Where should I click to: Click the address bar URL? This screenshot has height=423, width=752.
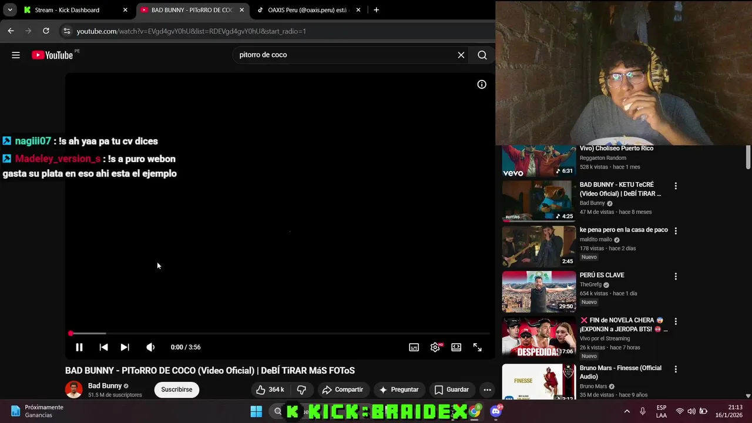pos(191,31)
